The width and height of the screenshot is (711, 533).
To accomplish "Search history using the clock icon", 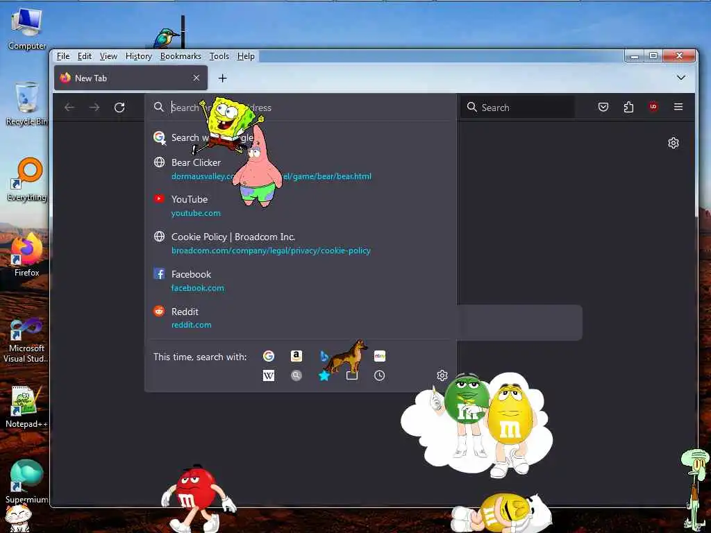I will (x=380, y=375).
